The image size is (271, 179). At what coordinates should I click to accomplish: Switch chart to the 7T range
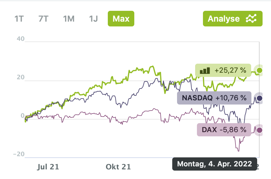[x=43, y=19]
